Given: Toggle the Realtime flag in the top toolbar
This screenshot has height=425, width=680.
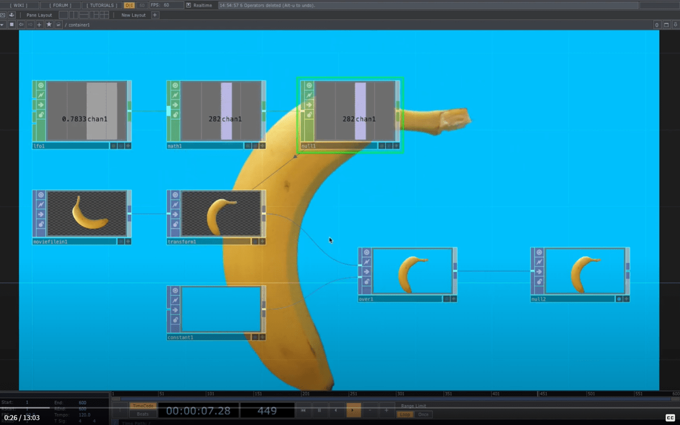Looking at the screenshot, I should coord(188,5).
